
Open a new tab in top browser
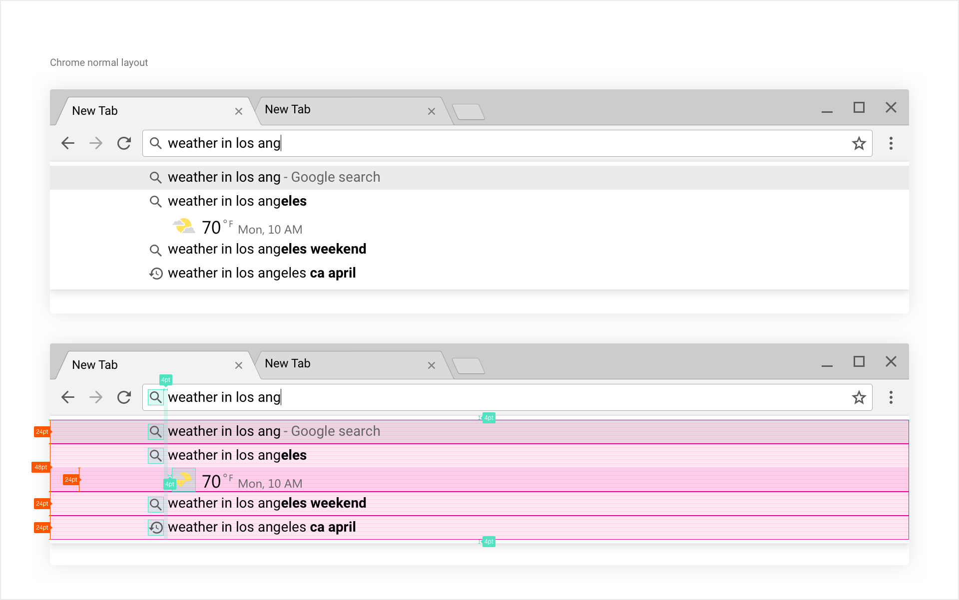click(x=468, y=112)
